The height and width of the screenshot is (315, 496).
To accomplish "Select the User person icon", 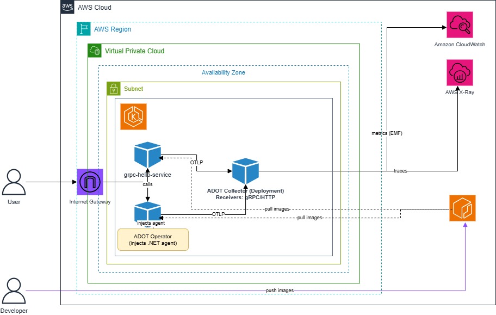I will pyautogui.click(x=14, y=182).
